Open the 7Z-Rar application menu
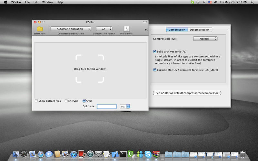Image resolution: width=258 pixels, height=161 pixels. coord(16,2)
